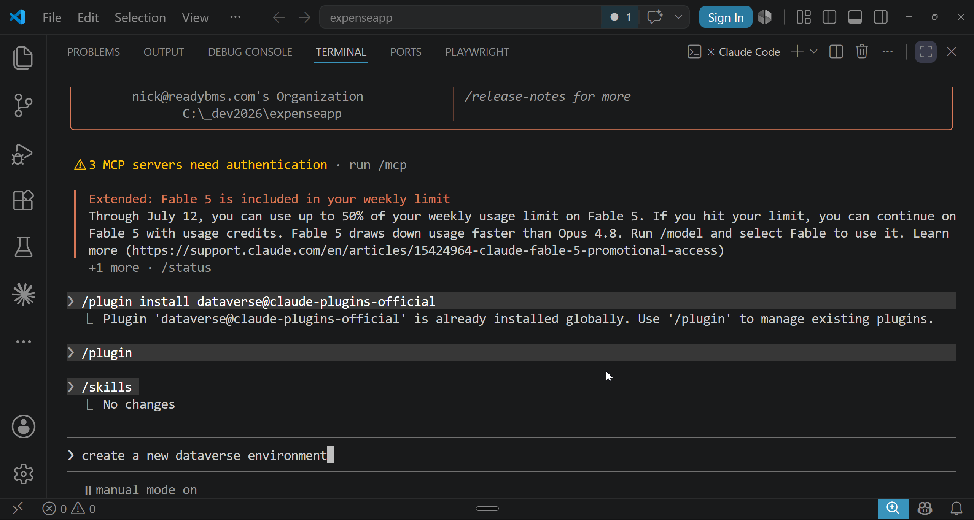Open the Explorer view in activity bar
Screen dimensions: 974x520
(x=23, y=58)
